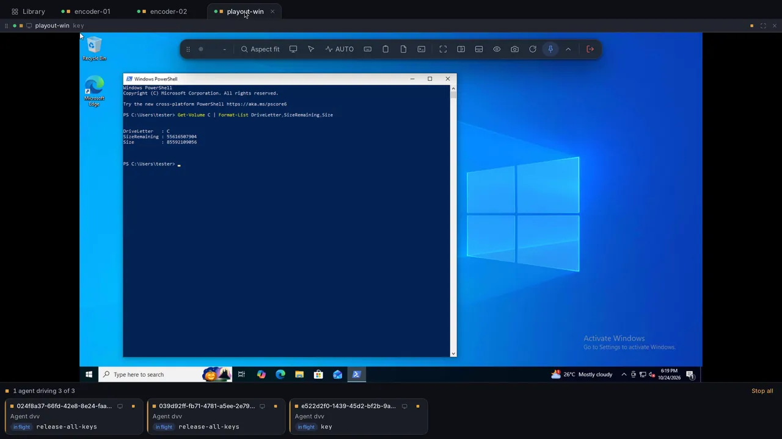This screenshot has height=439, width=782.
Task: Switch to the encoder-02 tab
Action: click(x=163, y=12)
